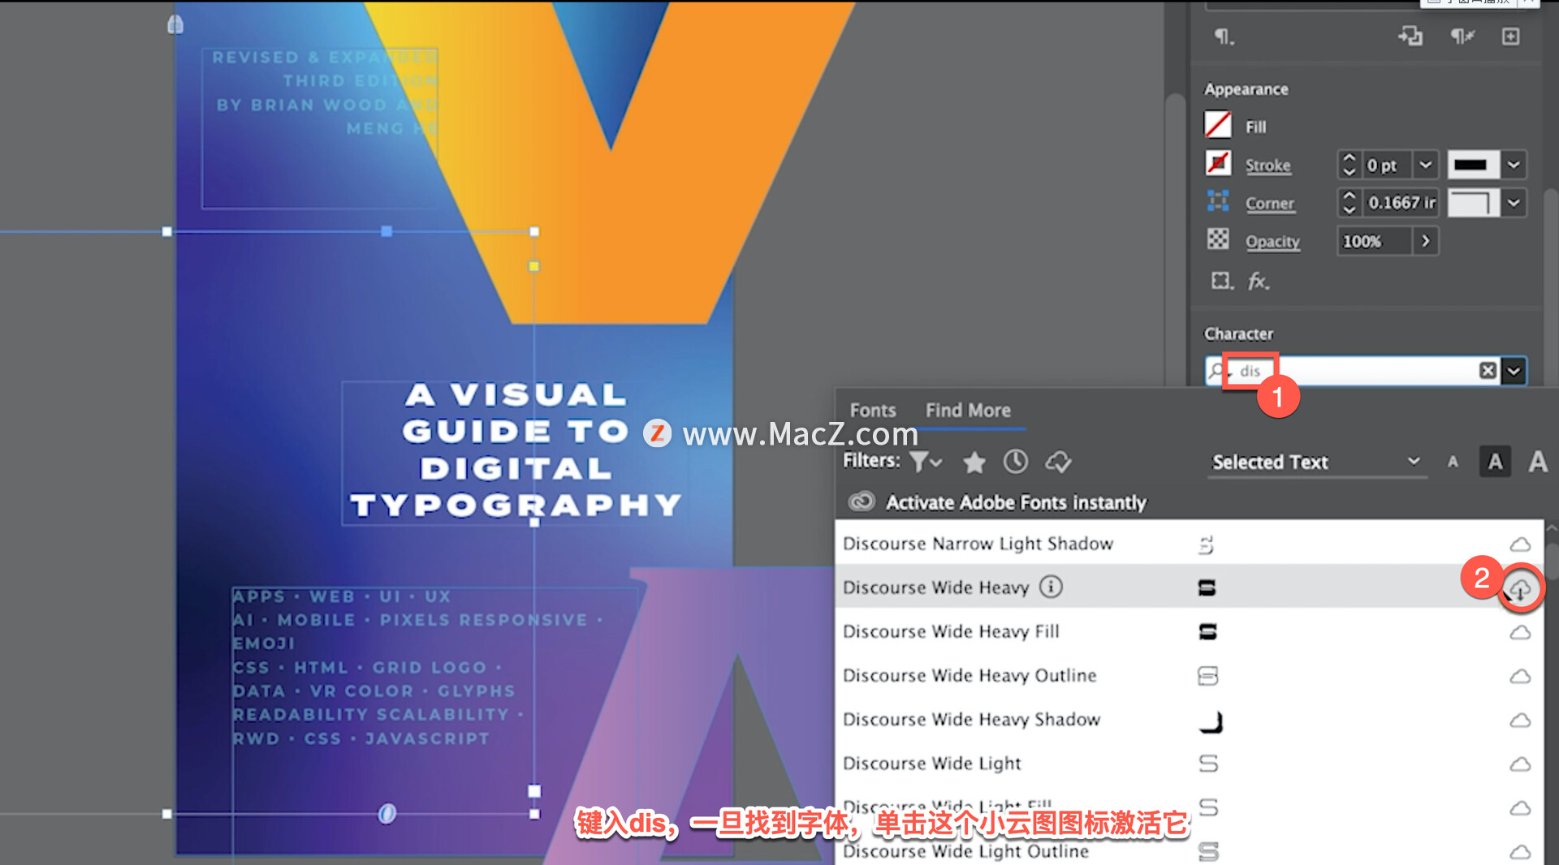
Task: Open the corner shape dropdown arrow
Action: click(x=1514, y=203)
